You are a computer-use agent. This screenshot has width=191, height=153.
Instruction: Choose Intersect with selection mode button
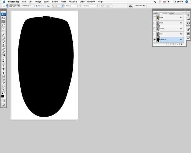(x=18, y=6)
